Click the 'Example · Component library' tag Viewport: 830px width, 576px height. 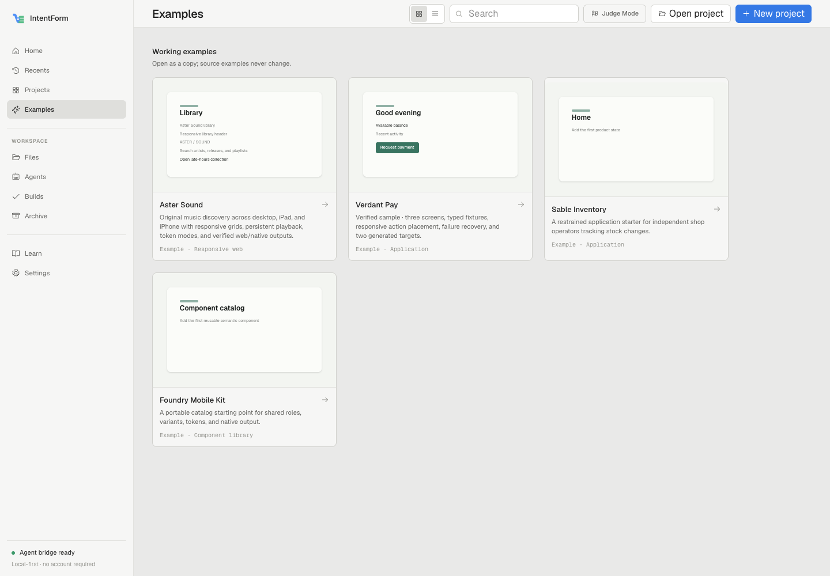(206, 435)
